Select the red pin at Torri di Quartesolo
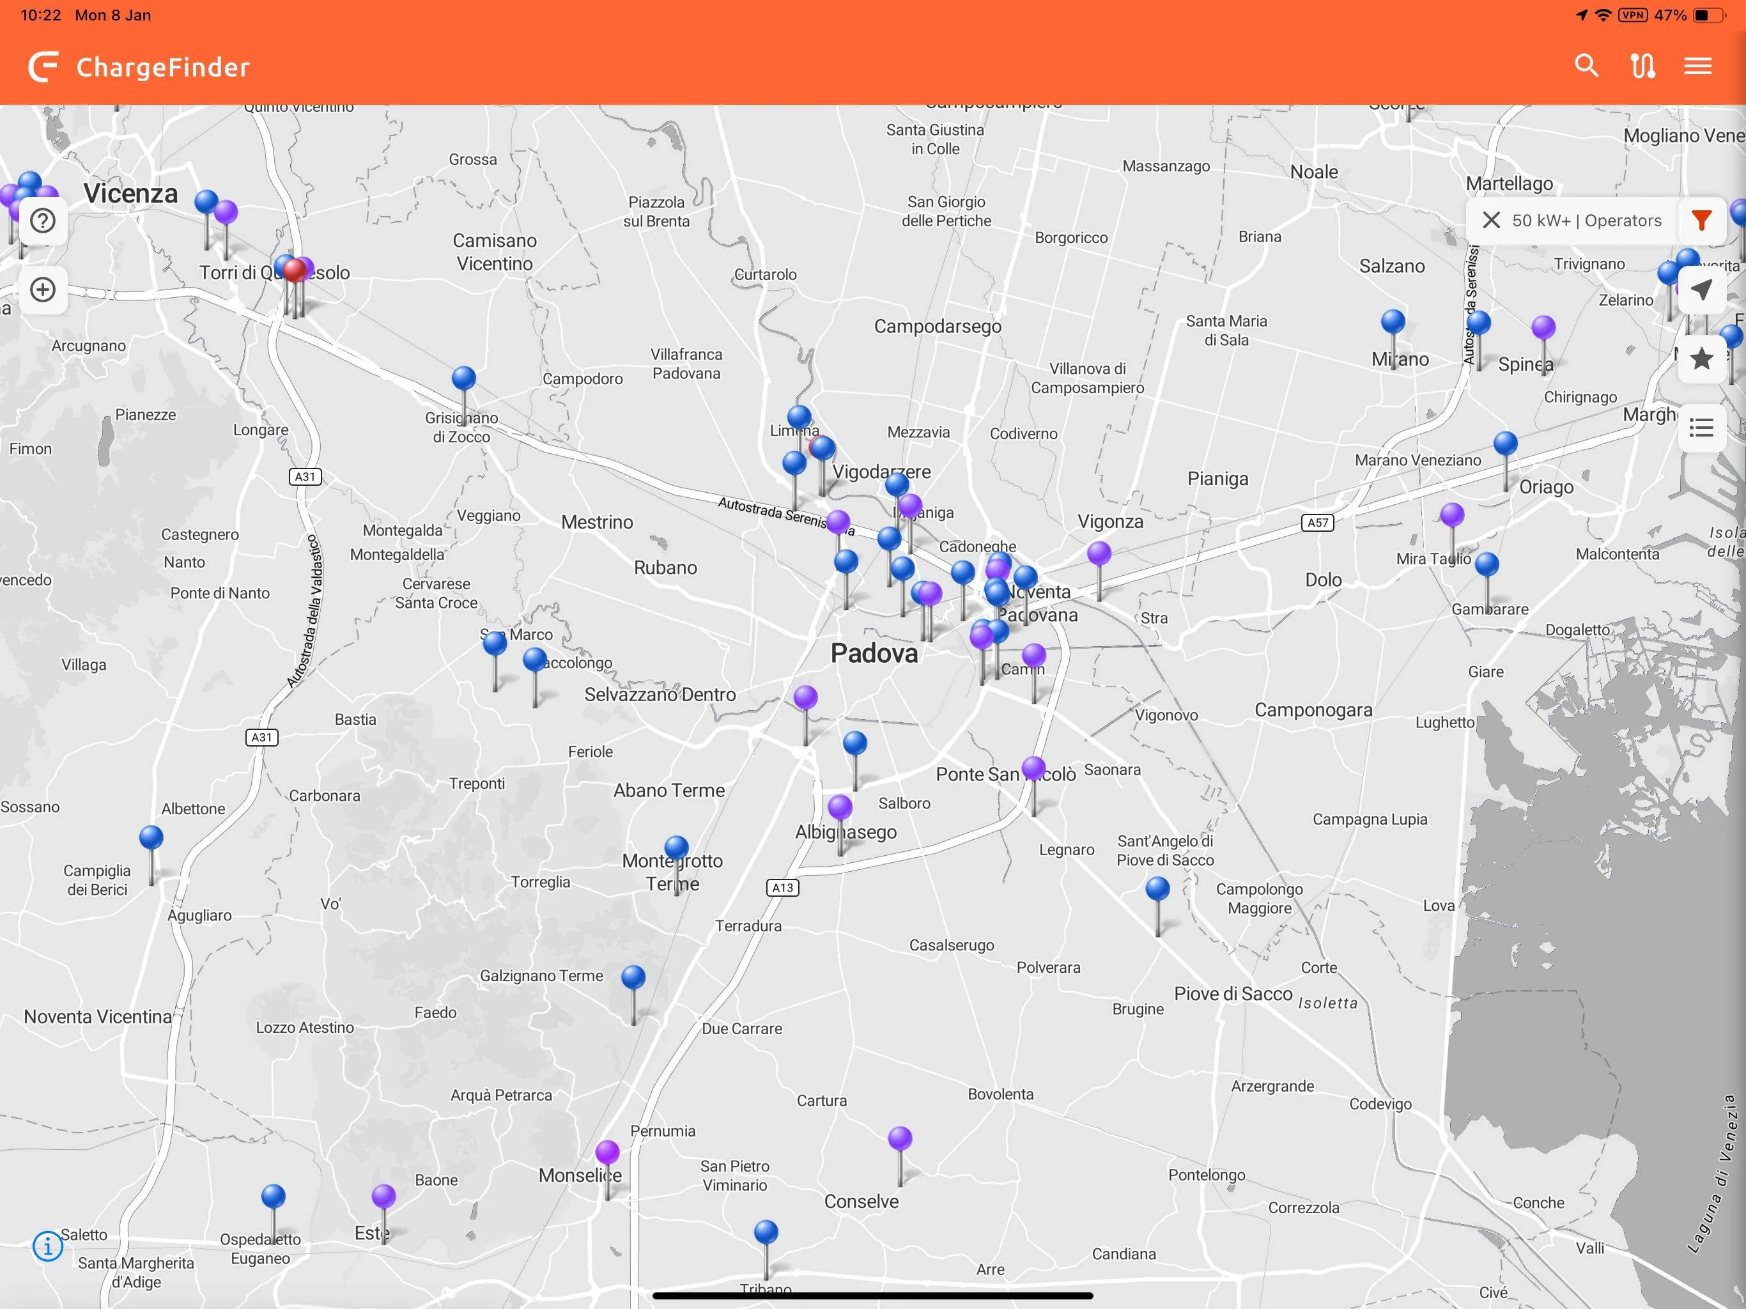1746x1309 pixels. 295,270
